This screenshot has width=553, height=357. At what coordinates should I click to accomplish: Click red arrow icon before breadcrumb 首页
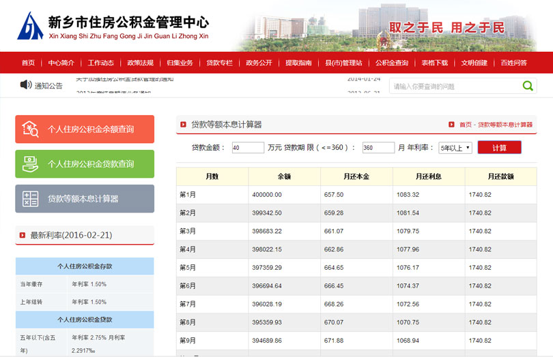[451, 125]
